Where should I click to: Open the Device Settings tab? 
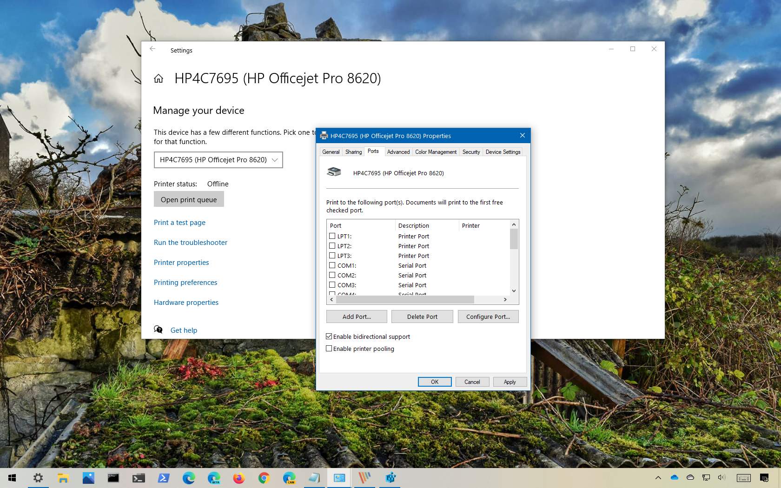[503, 152]
